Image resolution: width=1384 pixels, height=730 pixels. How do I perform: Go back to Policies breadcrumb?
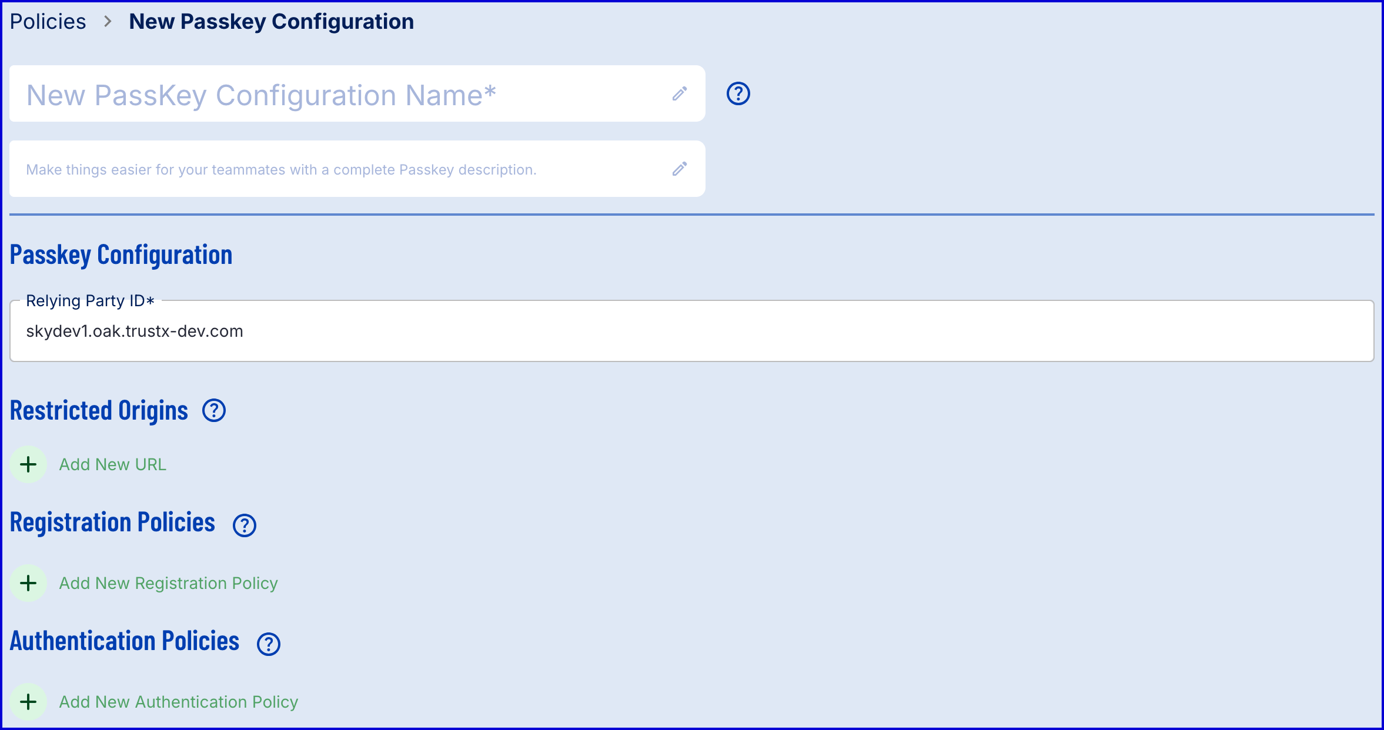click(48, 22)
